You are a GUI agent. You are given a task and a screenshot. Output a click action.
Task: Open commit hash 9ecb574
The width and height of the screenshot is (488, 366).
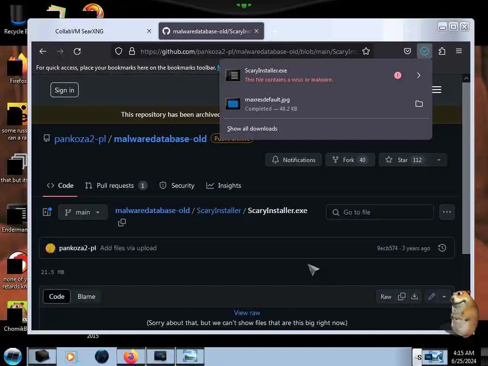(387, 248)
